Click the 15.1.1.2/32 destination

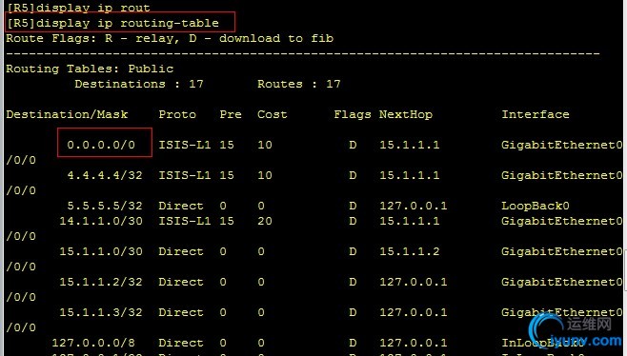tap(101, 282)
